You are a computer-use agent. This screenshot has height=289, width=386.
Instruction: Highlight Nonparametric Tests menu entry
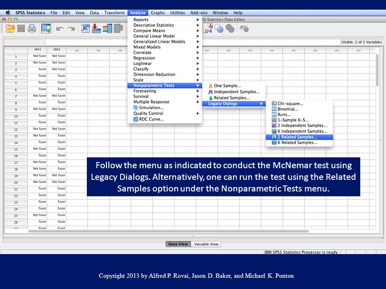tap(165, 85)
